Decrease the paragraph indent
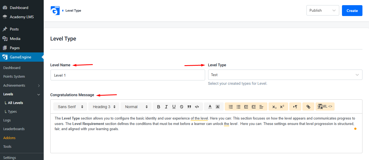 pos(246,107)
